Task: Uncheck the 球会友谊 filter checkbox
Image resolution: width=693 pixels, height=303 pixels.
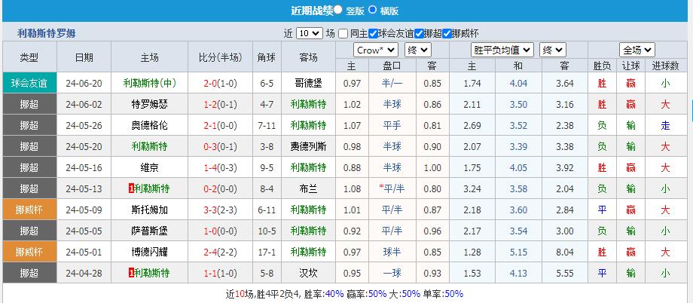Action: pos(373,33)
